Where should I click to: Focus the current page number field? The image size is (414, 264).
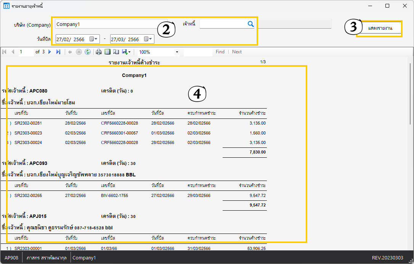[26, 52]
